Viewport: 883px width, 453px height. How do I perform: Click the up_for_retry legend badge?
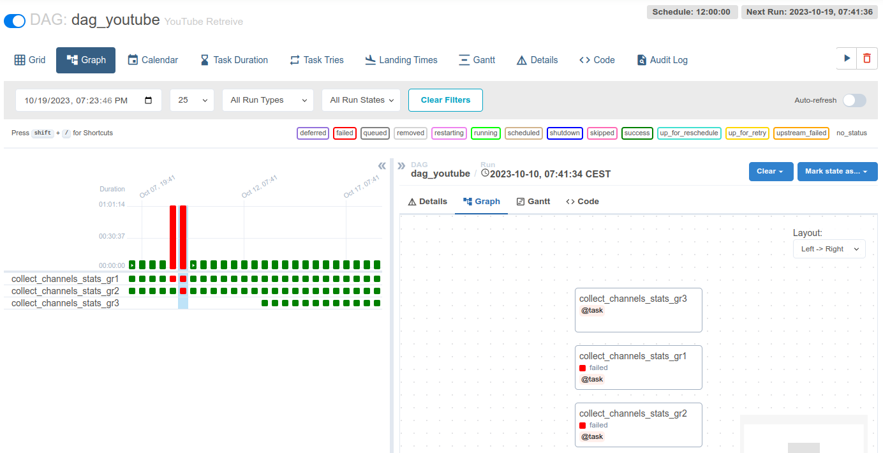747,133
